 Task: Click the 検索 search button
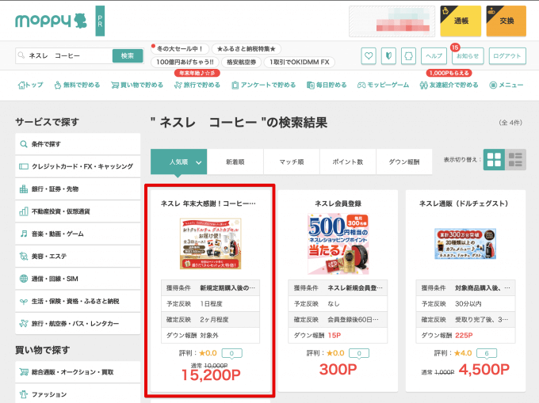pos(128,55)
